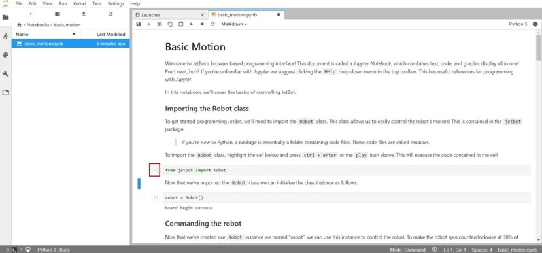Open the Run menu
The width and height of the screenshot is (542, 253).
63,3
